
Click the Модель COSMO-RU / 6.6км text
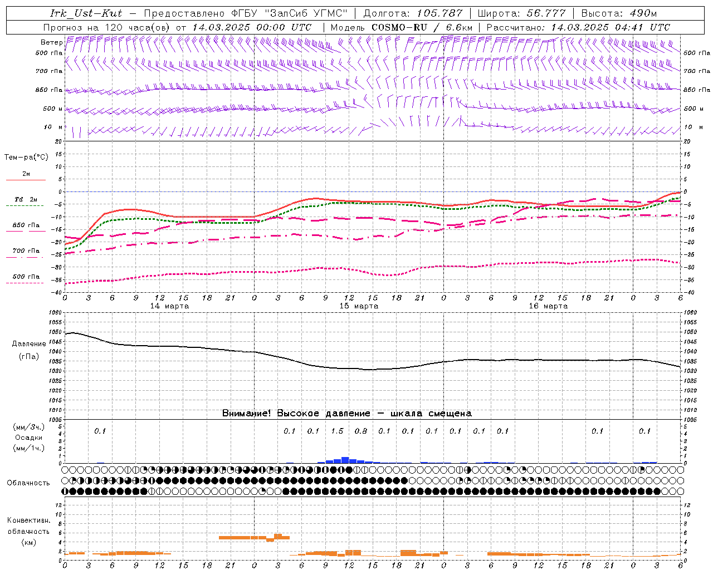click(401, 27)
